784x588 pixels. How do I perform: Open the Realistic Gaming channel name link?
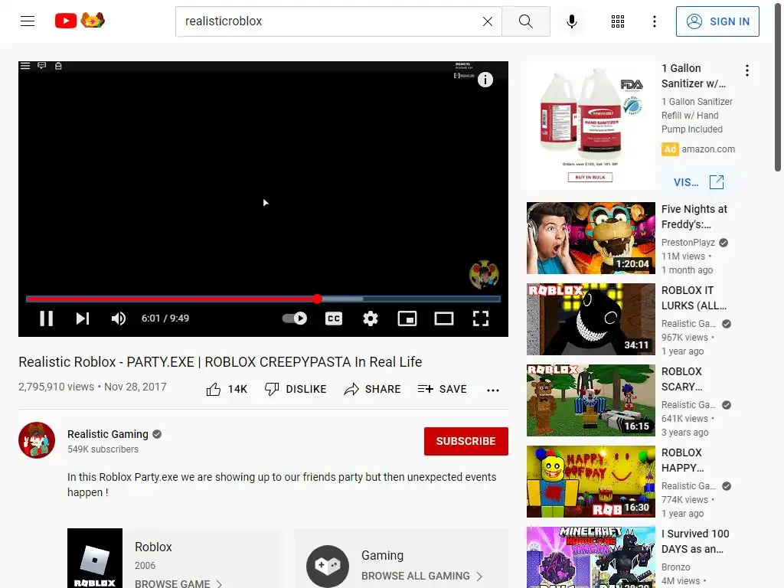[108, 434]
